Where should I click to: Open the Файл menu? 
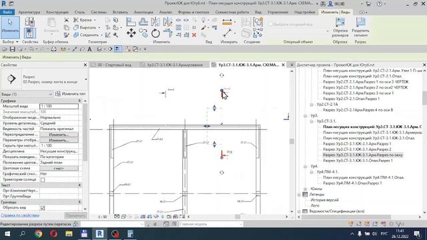7,12
